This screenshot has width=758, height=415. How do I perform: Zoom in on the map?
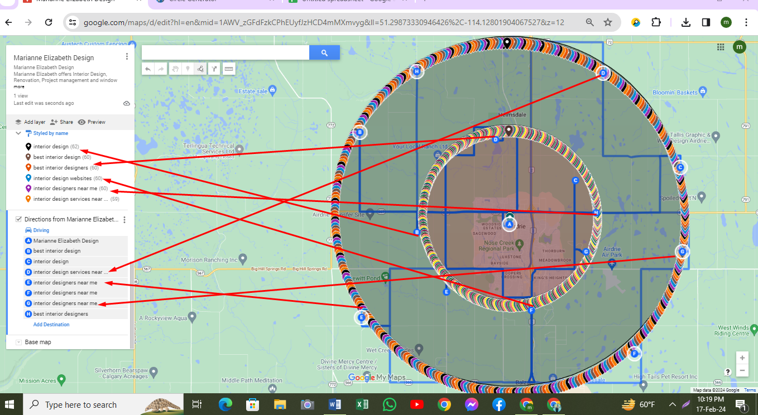[x=742, y=358]
